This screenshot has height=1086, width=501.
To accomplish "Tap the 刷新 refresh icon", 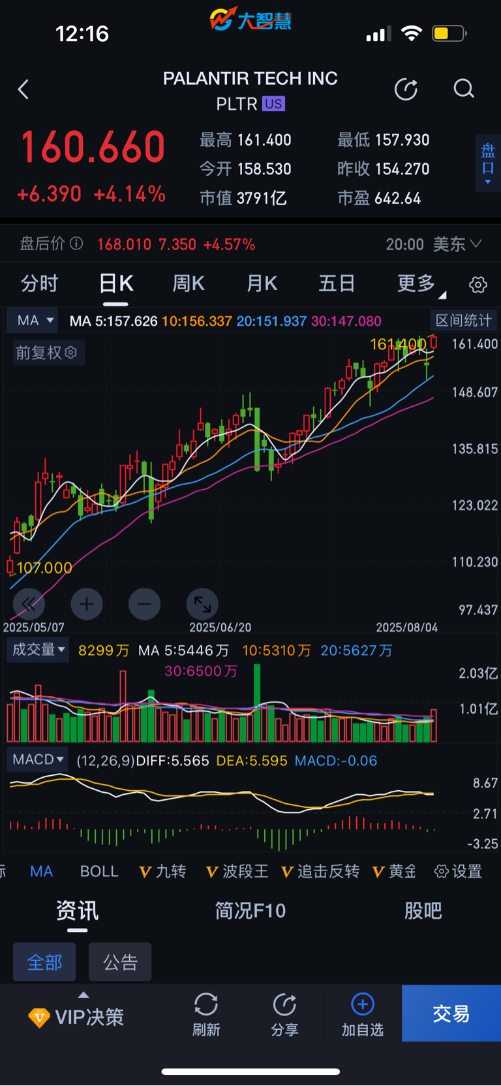I will coord(206,1004).
